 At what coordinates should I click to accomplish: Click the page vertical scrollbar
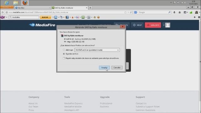(200, 62)
